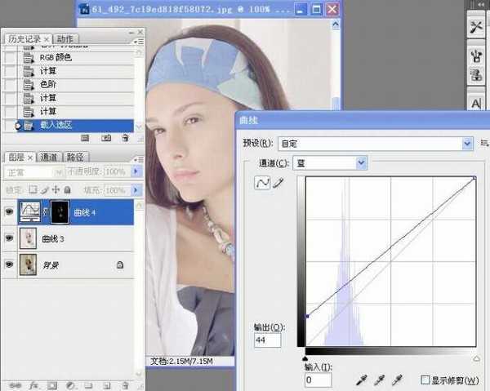This screenshot has width=490, height=391.
Task: Toggle visibility of the 背景 layer
Action: (x=10, y=264)
